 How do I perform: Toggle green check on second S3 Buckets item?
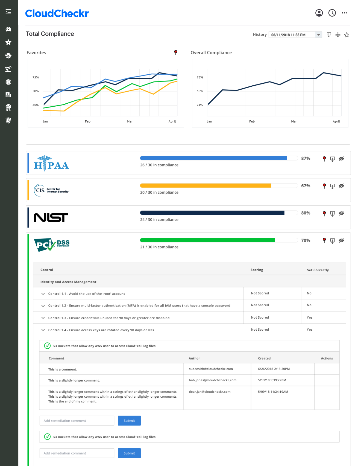[x=47, y=436]
